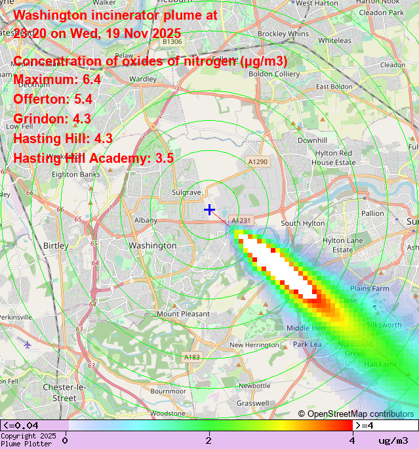Click the <=0.04 purple scale box
419x449 pixels.
[33, 425]
